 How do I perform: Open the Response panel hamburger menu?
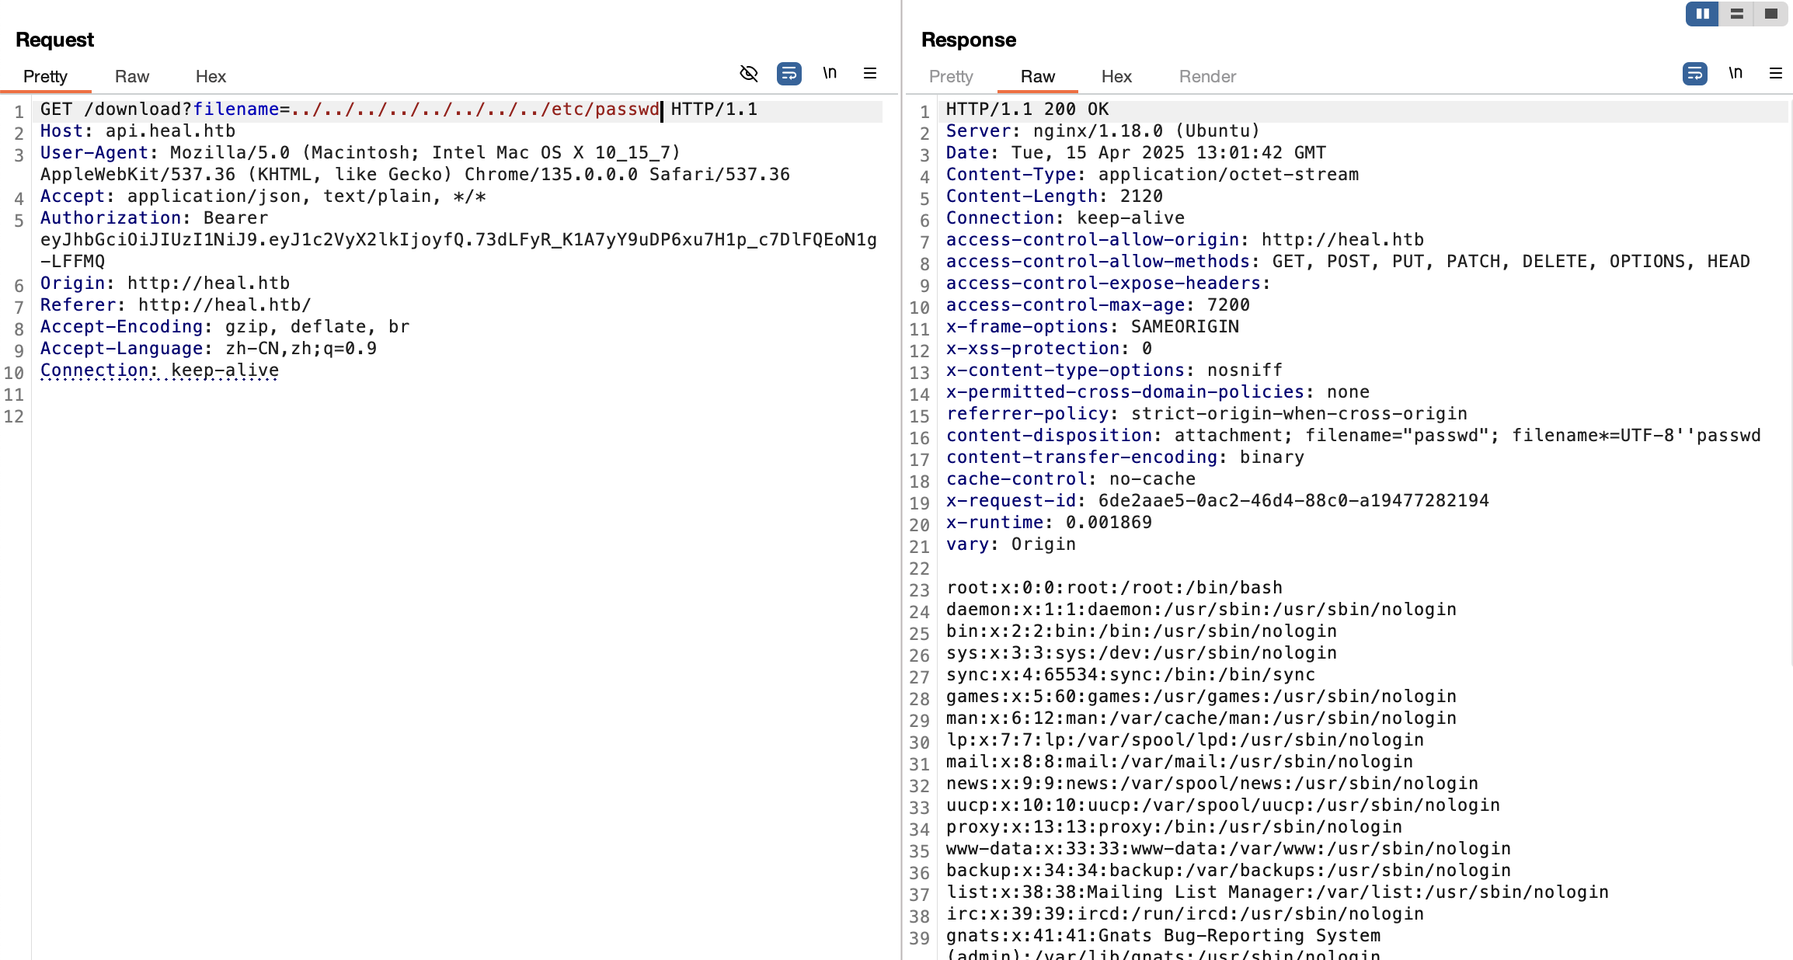coord(1776,73)
